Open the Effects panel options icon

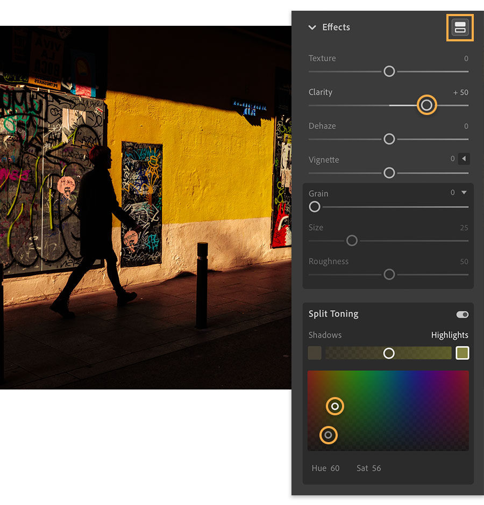[x=460, y=27]
